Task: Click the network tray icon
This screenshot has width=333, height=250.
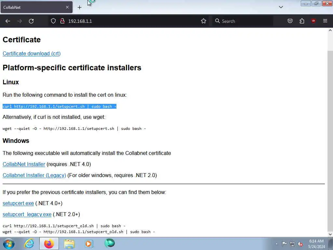Action: pos(292,244)
